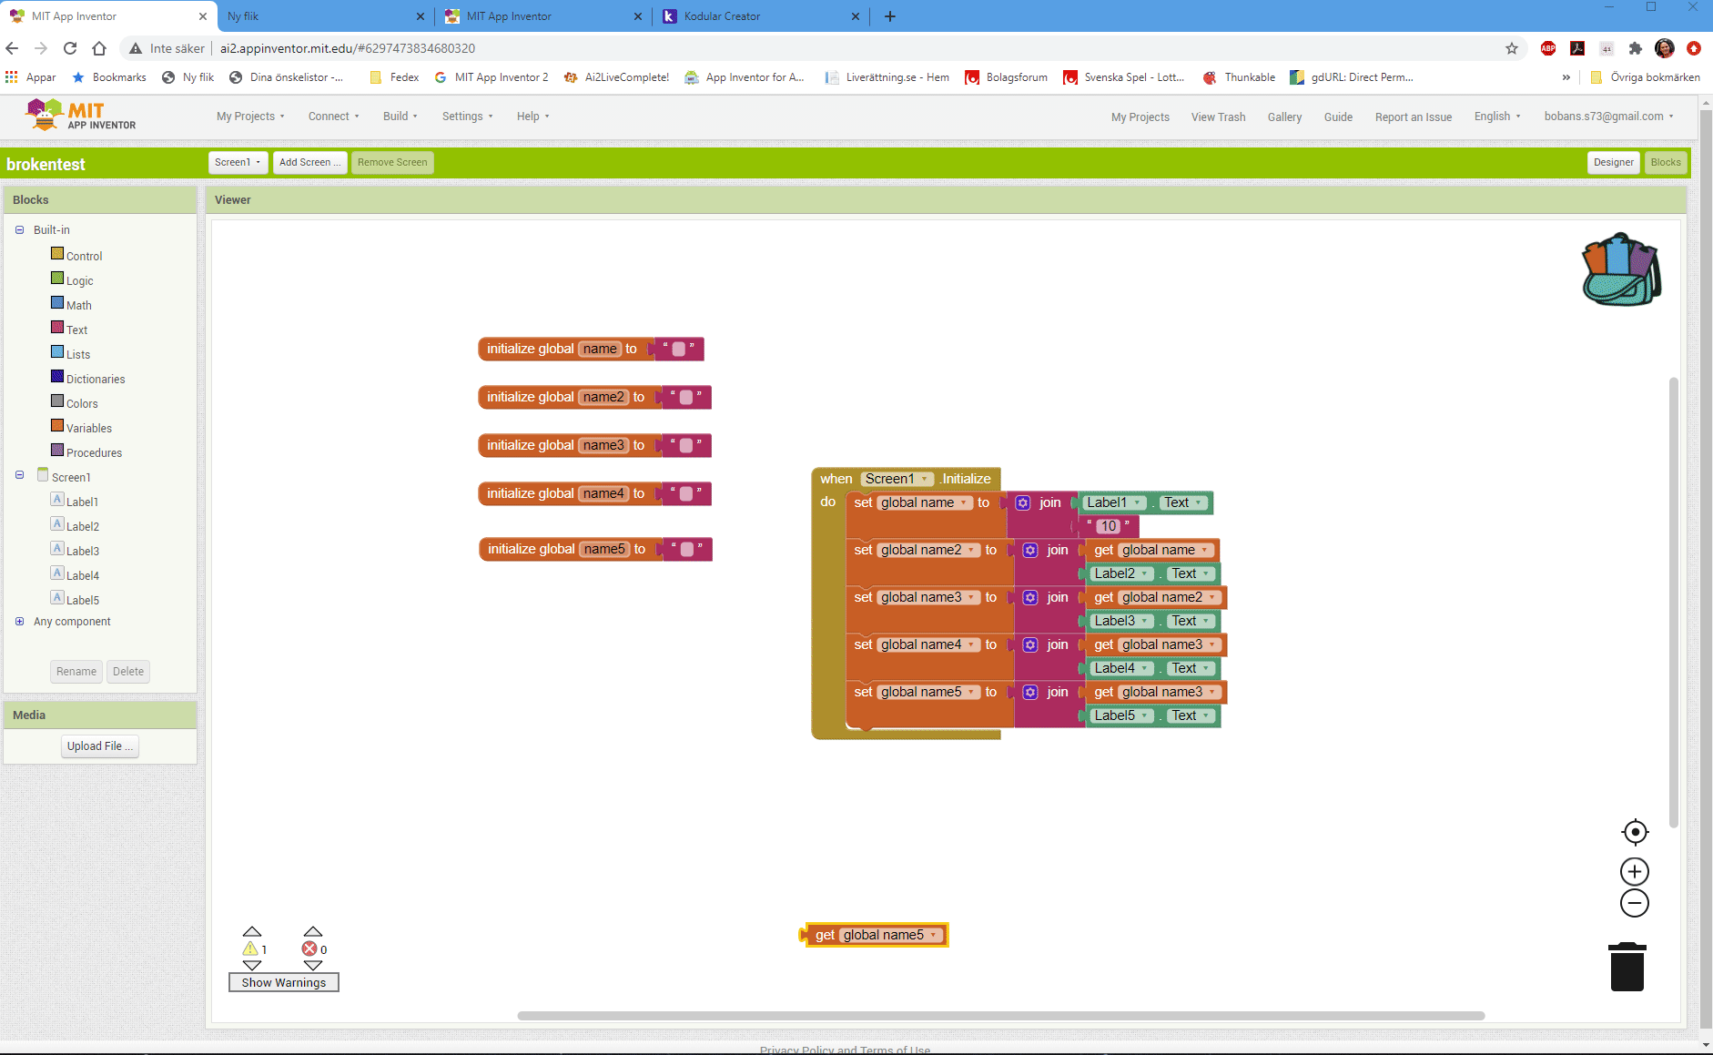
Task: Reload the page in browser
Action: (x=70, y=48)
